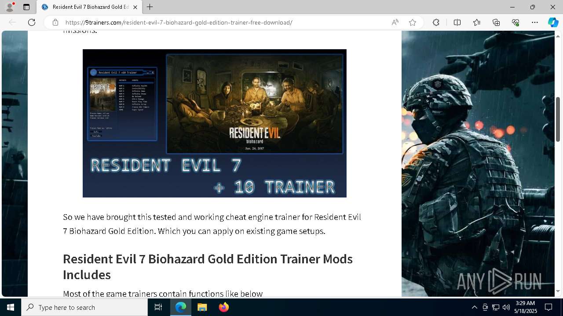The height and width of the screenshot is (316, 563).
Task: Open the tab actions menu icon
Action: point(26,7)
